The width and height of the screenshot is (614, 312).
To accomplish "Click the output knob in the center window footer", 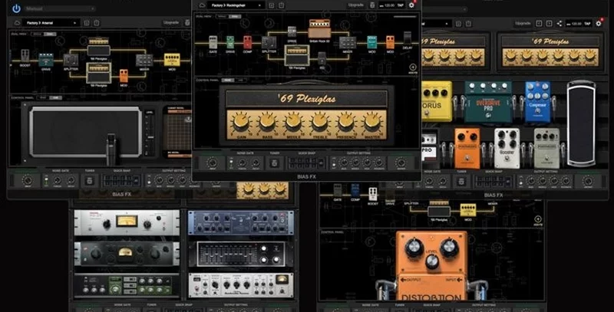I will (401, 163).
